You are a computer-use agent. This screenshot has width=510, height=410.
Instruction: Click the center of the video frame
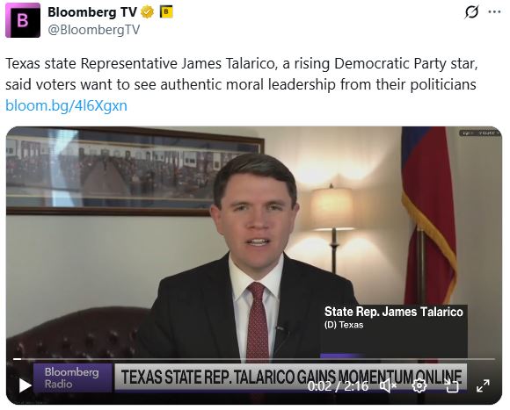click(x=254, y=265)
